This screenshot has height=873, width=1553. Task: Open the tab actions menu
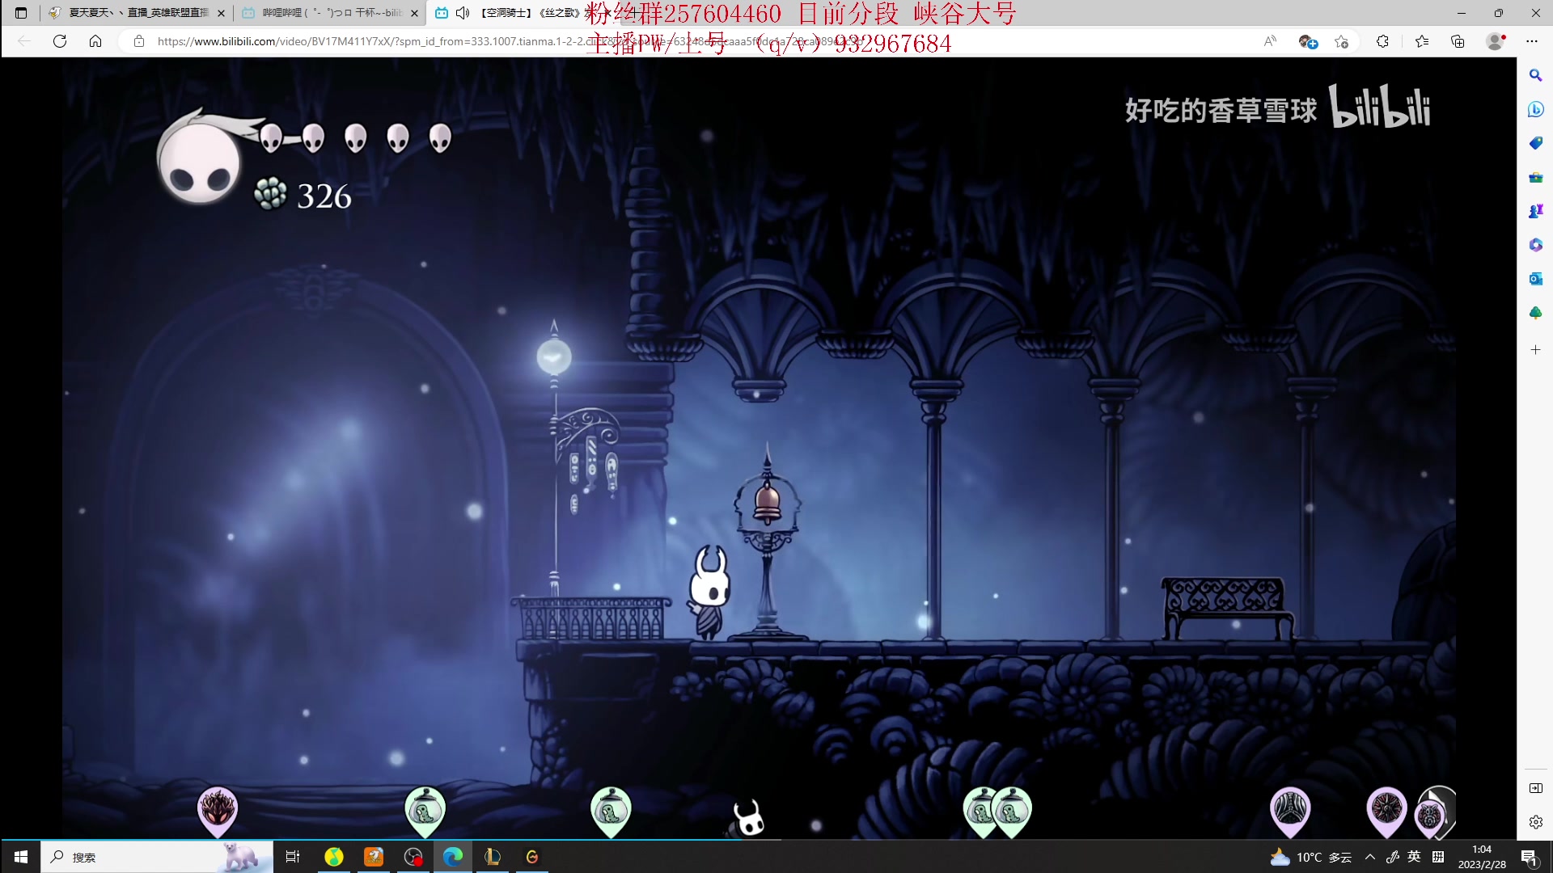click(x=21, y=13)
